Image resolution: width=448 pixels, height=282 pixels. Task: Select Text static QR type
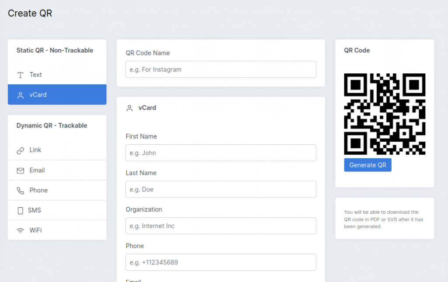point(57,74)
